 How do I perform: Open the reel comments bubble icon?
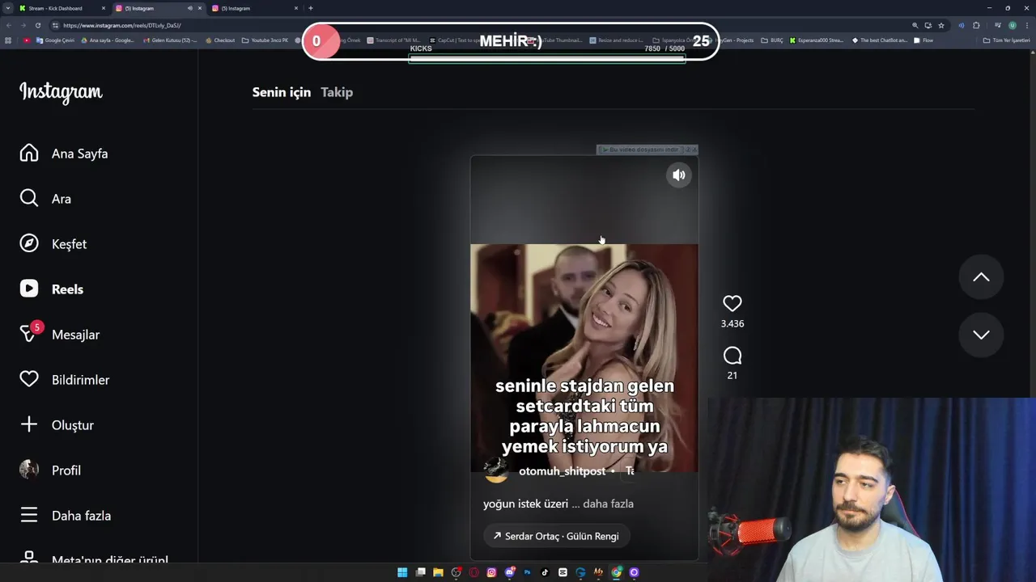(732, 356)
